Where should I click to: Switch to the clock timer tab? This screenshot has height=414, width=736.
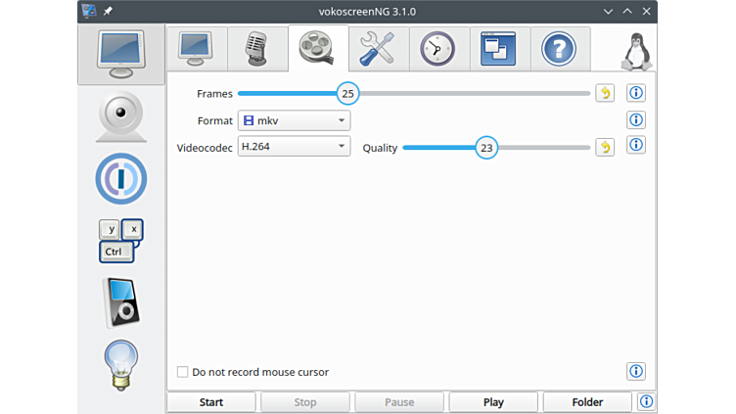tap(437, 48)
